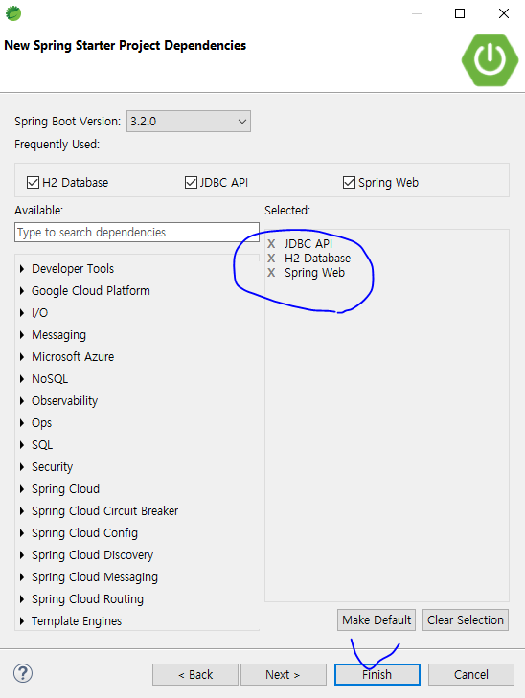Image resolution: width=525 pixels, height=698 pixels.
Task: Close the dialog with the X button
Action: click(504, 13)
